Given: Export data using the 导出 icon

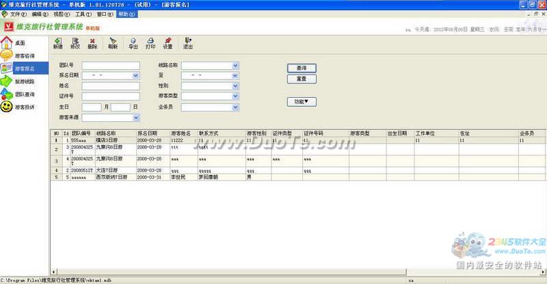Looking at the screenshot, I should [x=133, y=43].
